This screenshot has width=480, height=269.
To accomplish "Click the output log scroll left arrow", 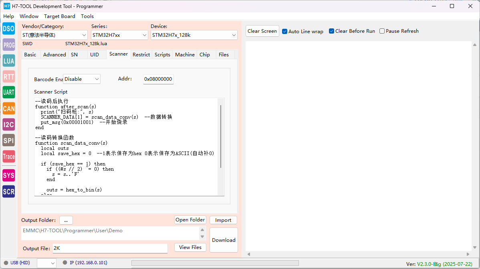I will pos(249,254).
